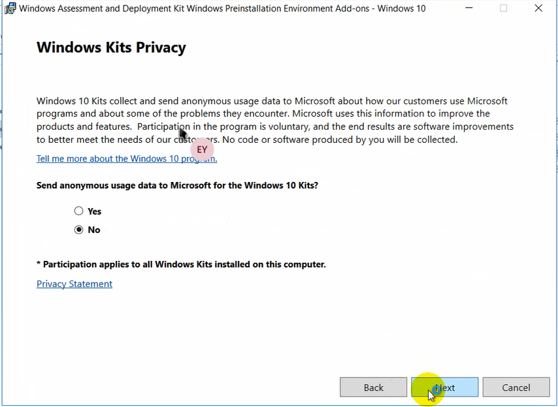Go to previous page with Back button
This screenshot has height=407, width=558.
(373, 387)
